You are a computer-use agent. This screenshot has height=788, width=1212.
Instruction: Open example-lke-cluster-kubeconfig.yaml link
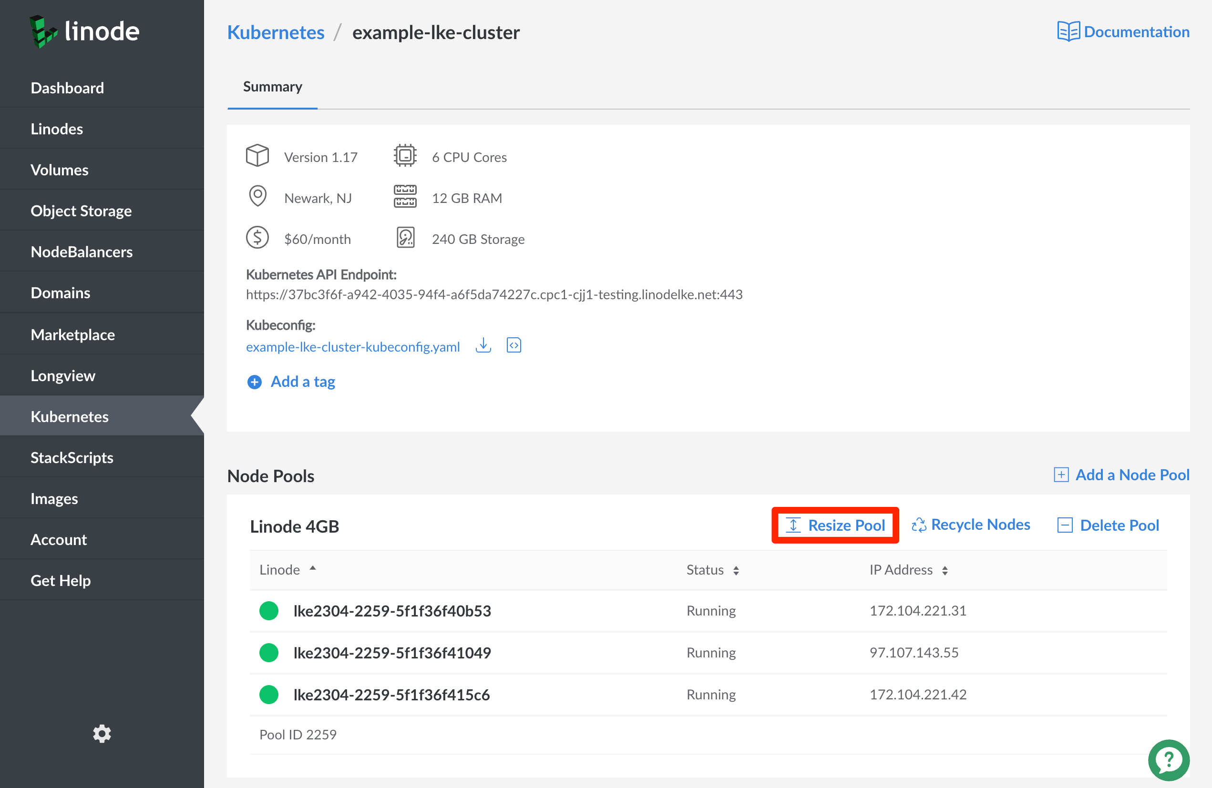click(352, 347)
